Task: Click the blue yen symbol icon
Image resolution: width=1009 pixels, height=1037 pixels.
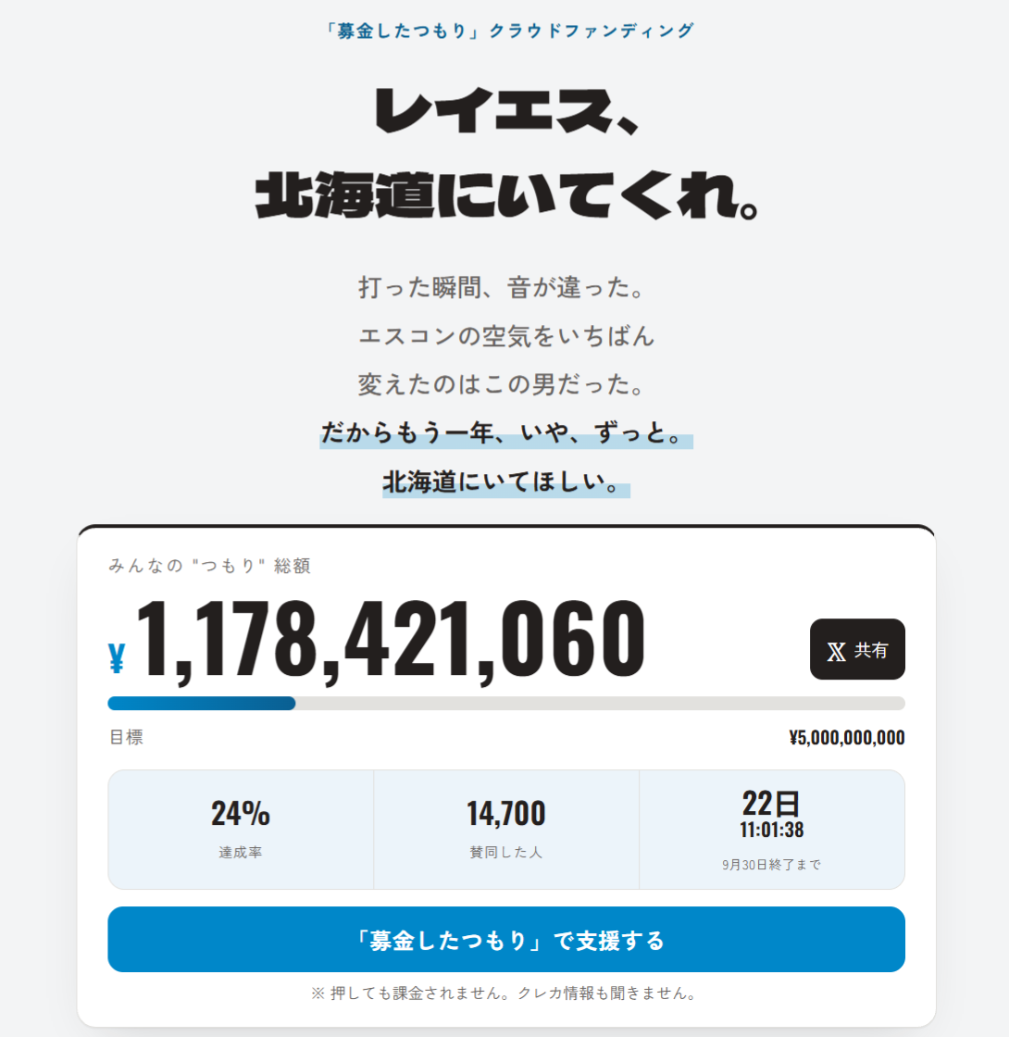Action: click(x=117, y=658)
